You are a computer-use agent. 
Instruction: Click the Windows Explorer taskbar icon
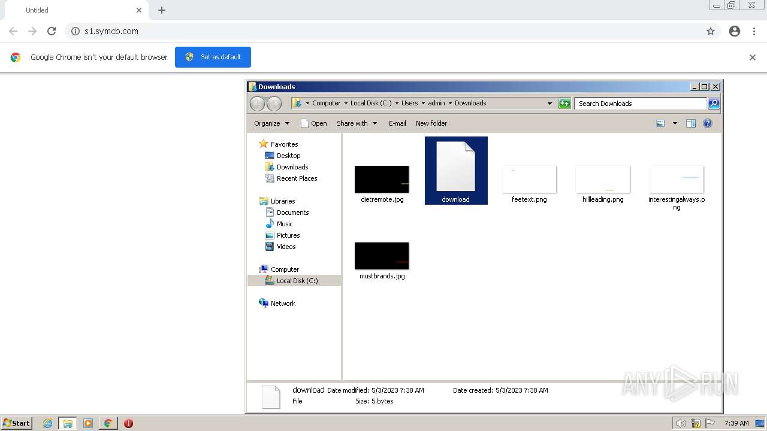pos(68,423)
